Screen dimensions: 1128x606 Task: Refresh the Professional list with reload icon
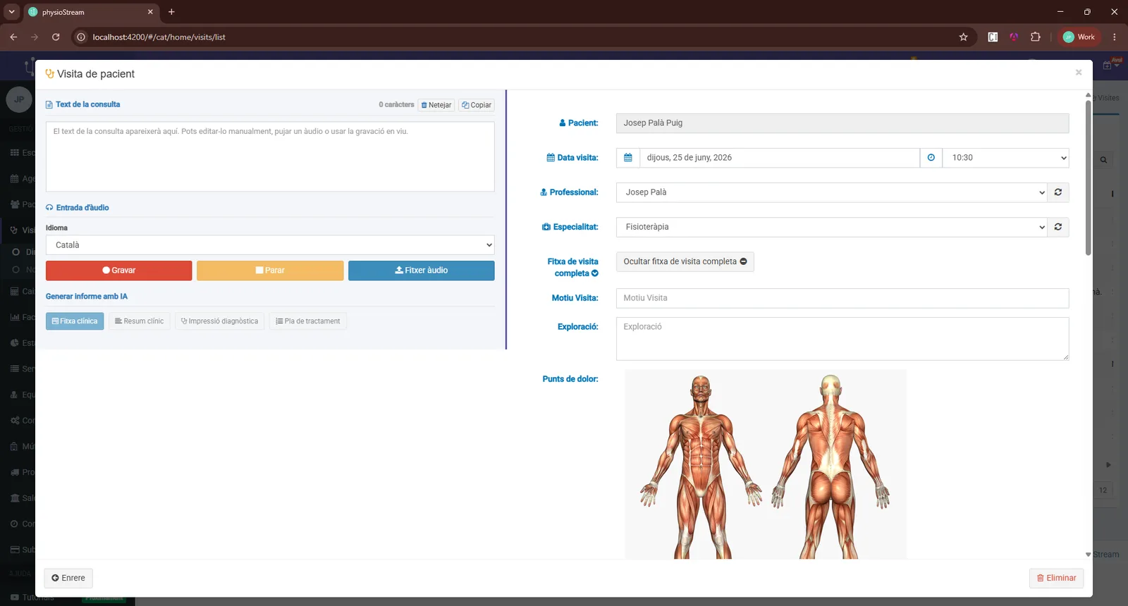click(x=1058, y=192)
